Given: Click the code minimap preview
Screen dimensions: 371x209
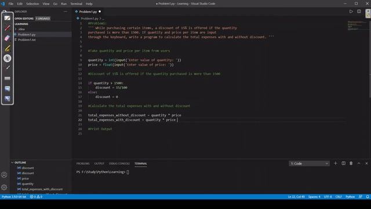Looking at the screenshot, I should pos(357,26).
